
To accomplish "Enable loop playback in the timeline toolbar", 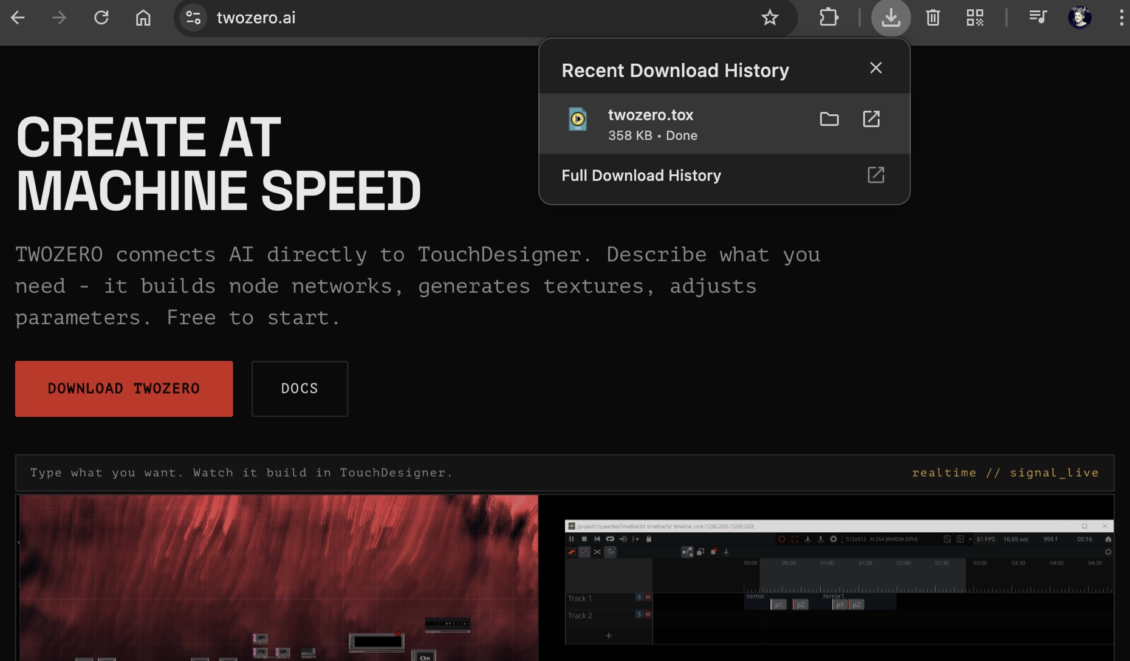I will click(x=609, y=539).
